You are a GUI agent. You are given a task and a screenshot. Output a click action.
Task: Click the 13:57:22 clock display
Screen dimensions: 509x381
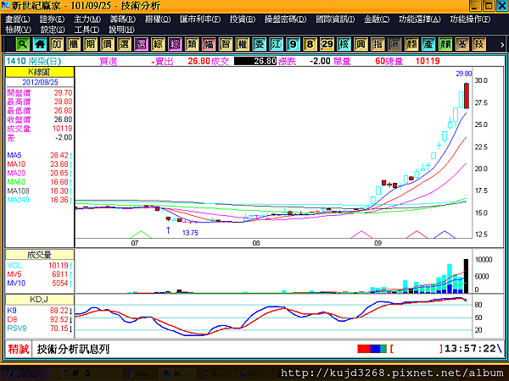pos(470,349)
